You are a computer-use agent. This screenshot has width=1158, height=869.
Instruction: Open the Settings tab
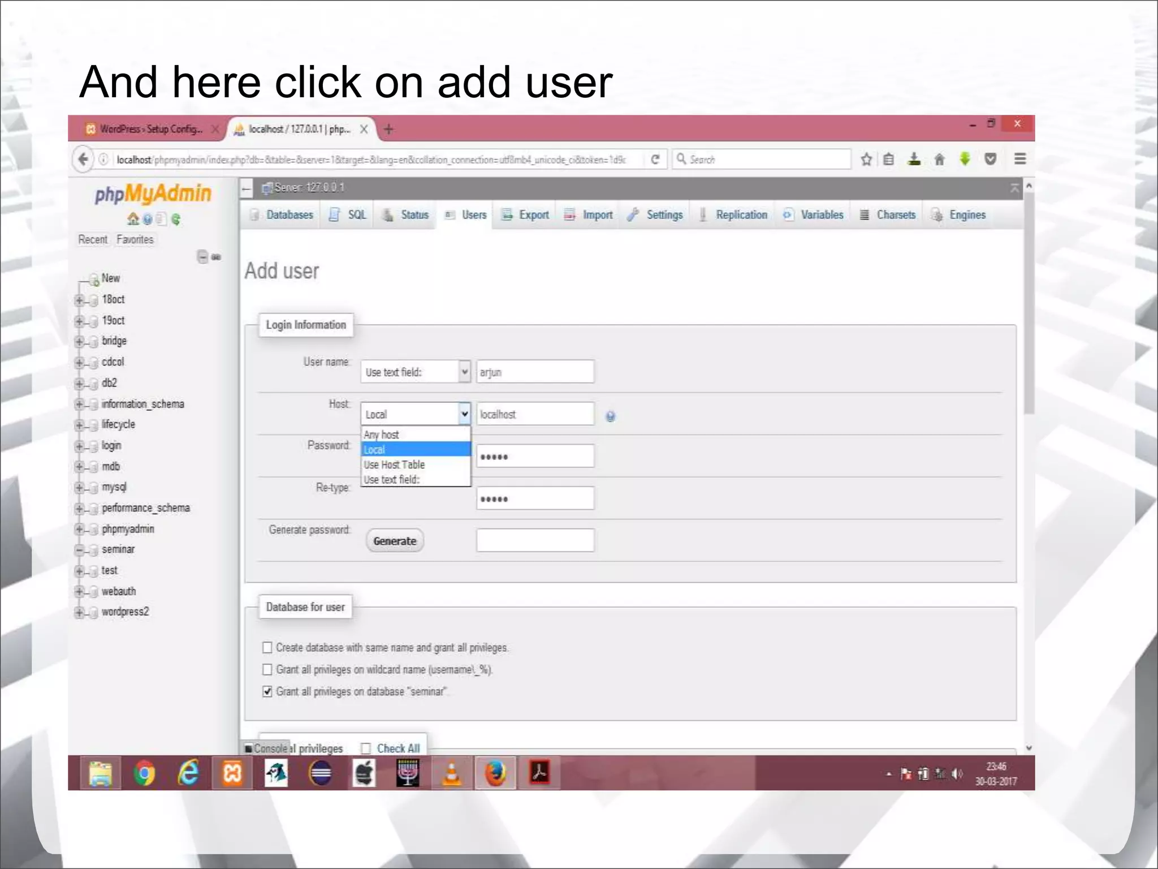pos(655,215)
